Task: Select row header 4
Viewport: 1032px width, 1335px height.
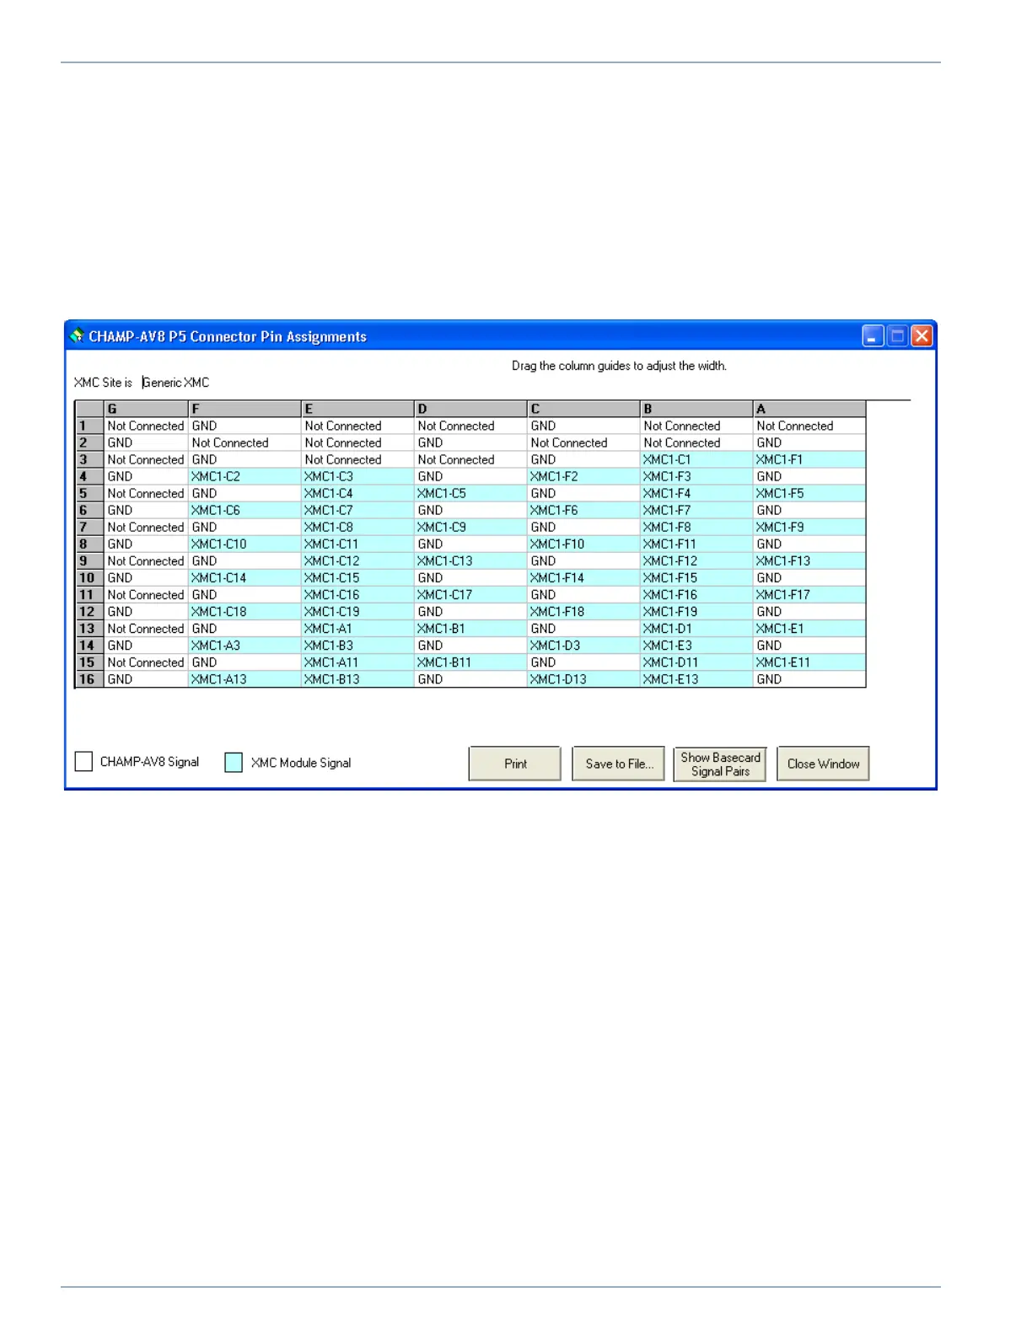Action: pyautogui.click(x=89, y=476)
